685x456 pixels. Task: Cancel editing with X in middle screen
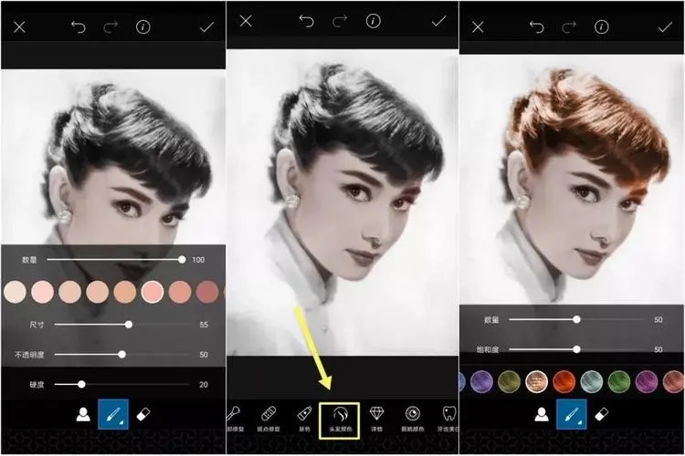246,21
